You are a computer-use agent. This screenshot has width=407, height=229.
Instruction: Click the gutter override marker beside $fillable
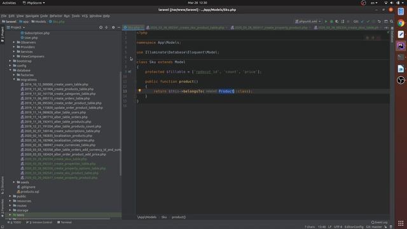[x=130, y=72]
